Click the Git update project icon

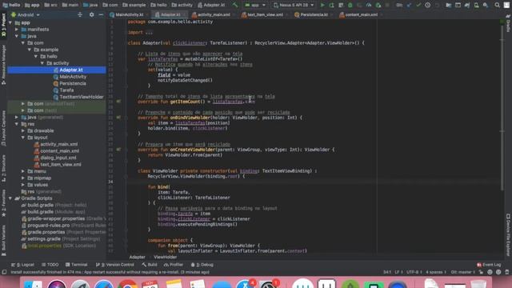tap(409, 5)
